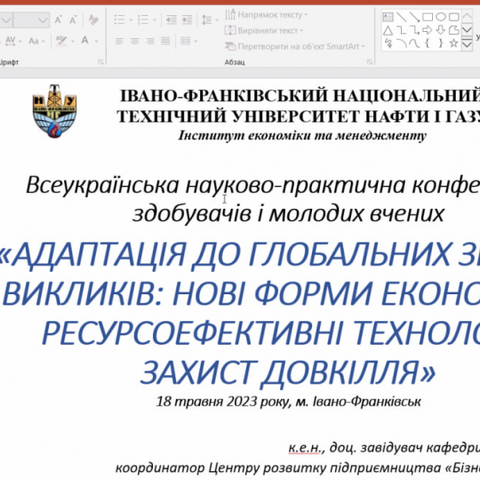Viewport: 480px width, 480px height.
Task: Increase the list indent level
Action: (x=187, y=20)
